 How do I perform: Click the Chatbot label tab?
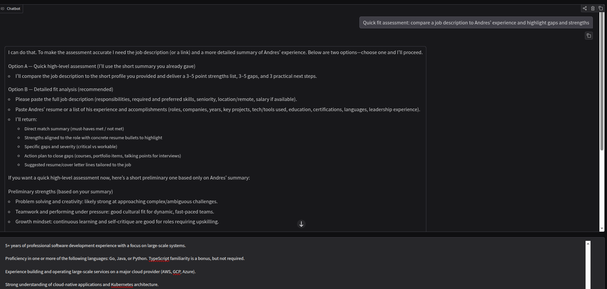pos(12,9)
